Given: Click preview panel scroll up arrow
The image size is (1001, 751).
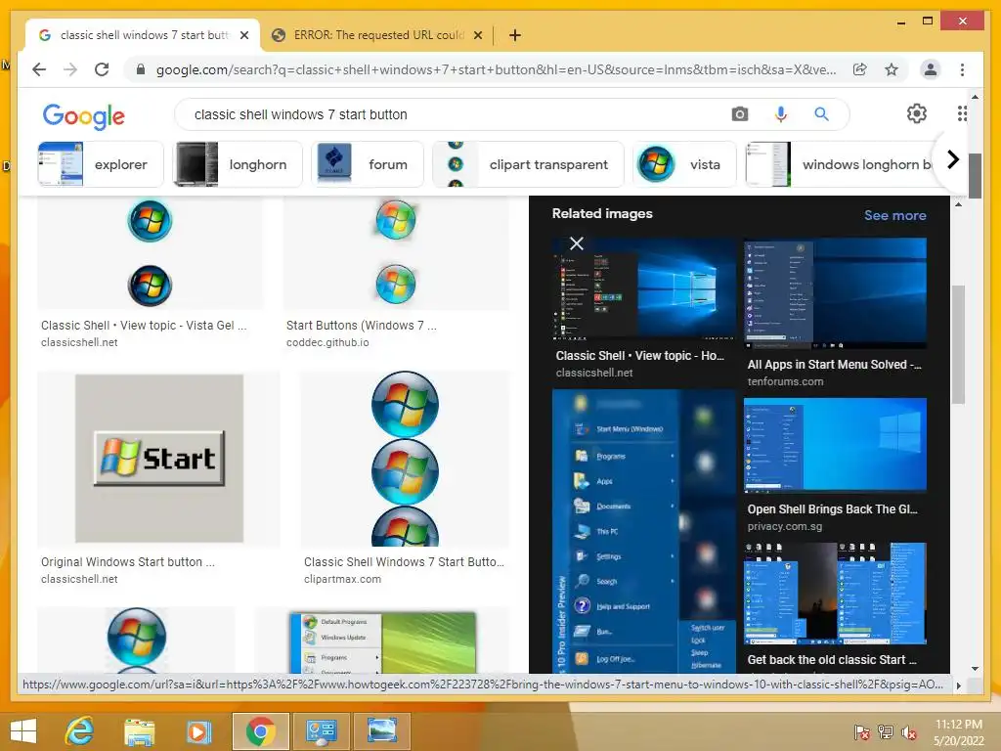Looking at the screenshot, I should pyautogui.click(x=958, y=204).
